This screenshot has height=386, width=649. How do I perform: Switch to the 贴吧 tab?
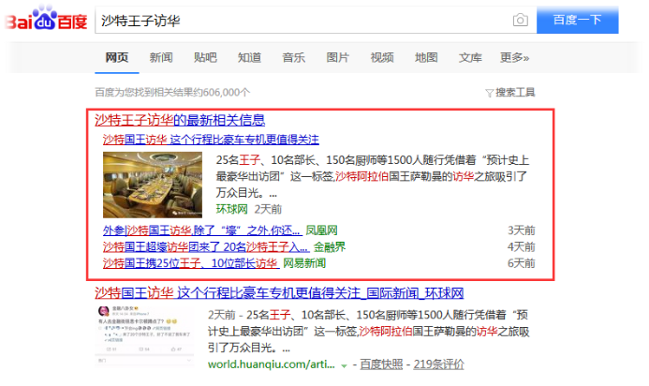(205, 58)
